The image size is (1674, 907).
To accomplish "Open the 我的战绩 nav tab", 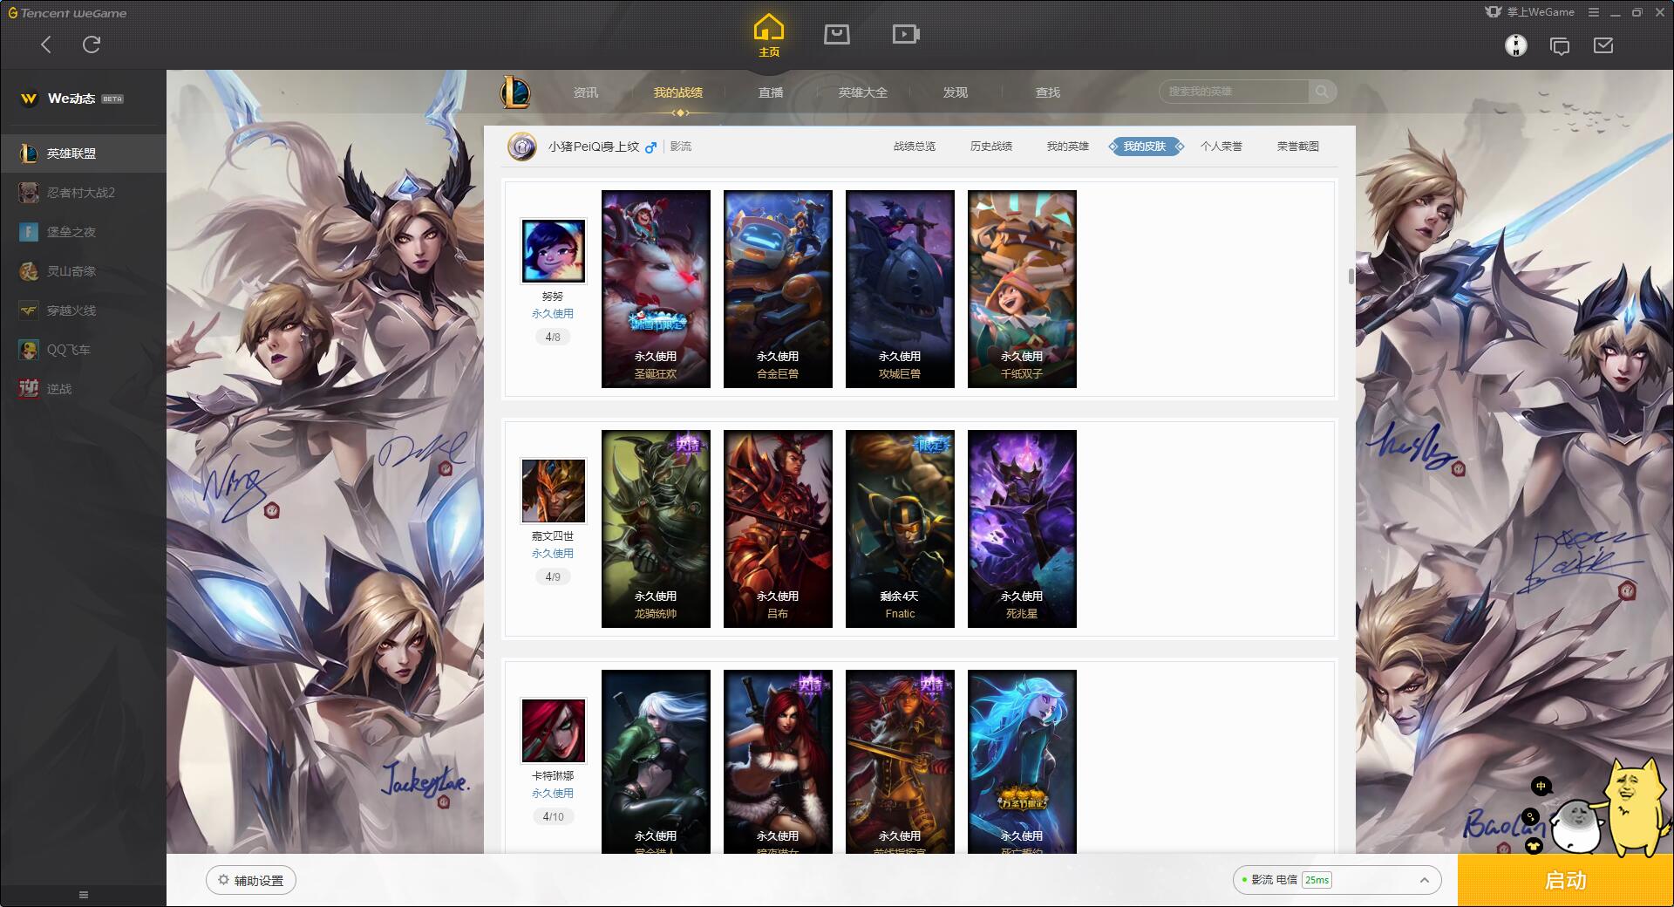I will tap(678, 92).
